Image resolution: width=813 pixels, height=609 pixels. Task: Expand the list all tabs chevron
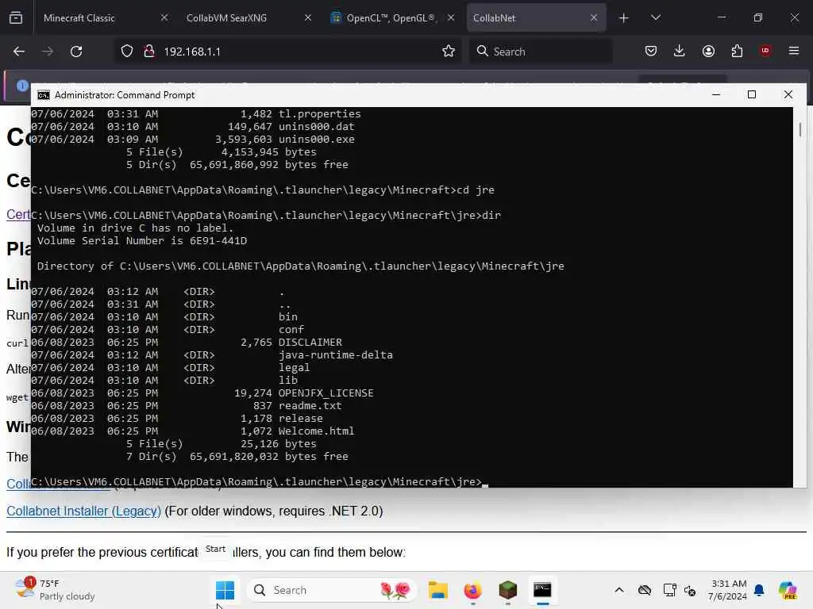click(x=656, y=17)
